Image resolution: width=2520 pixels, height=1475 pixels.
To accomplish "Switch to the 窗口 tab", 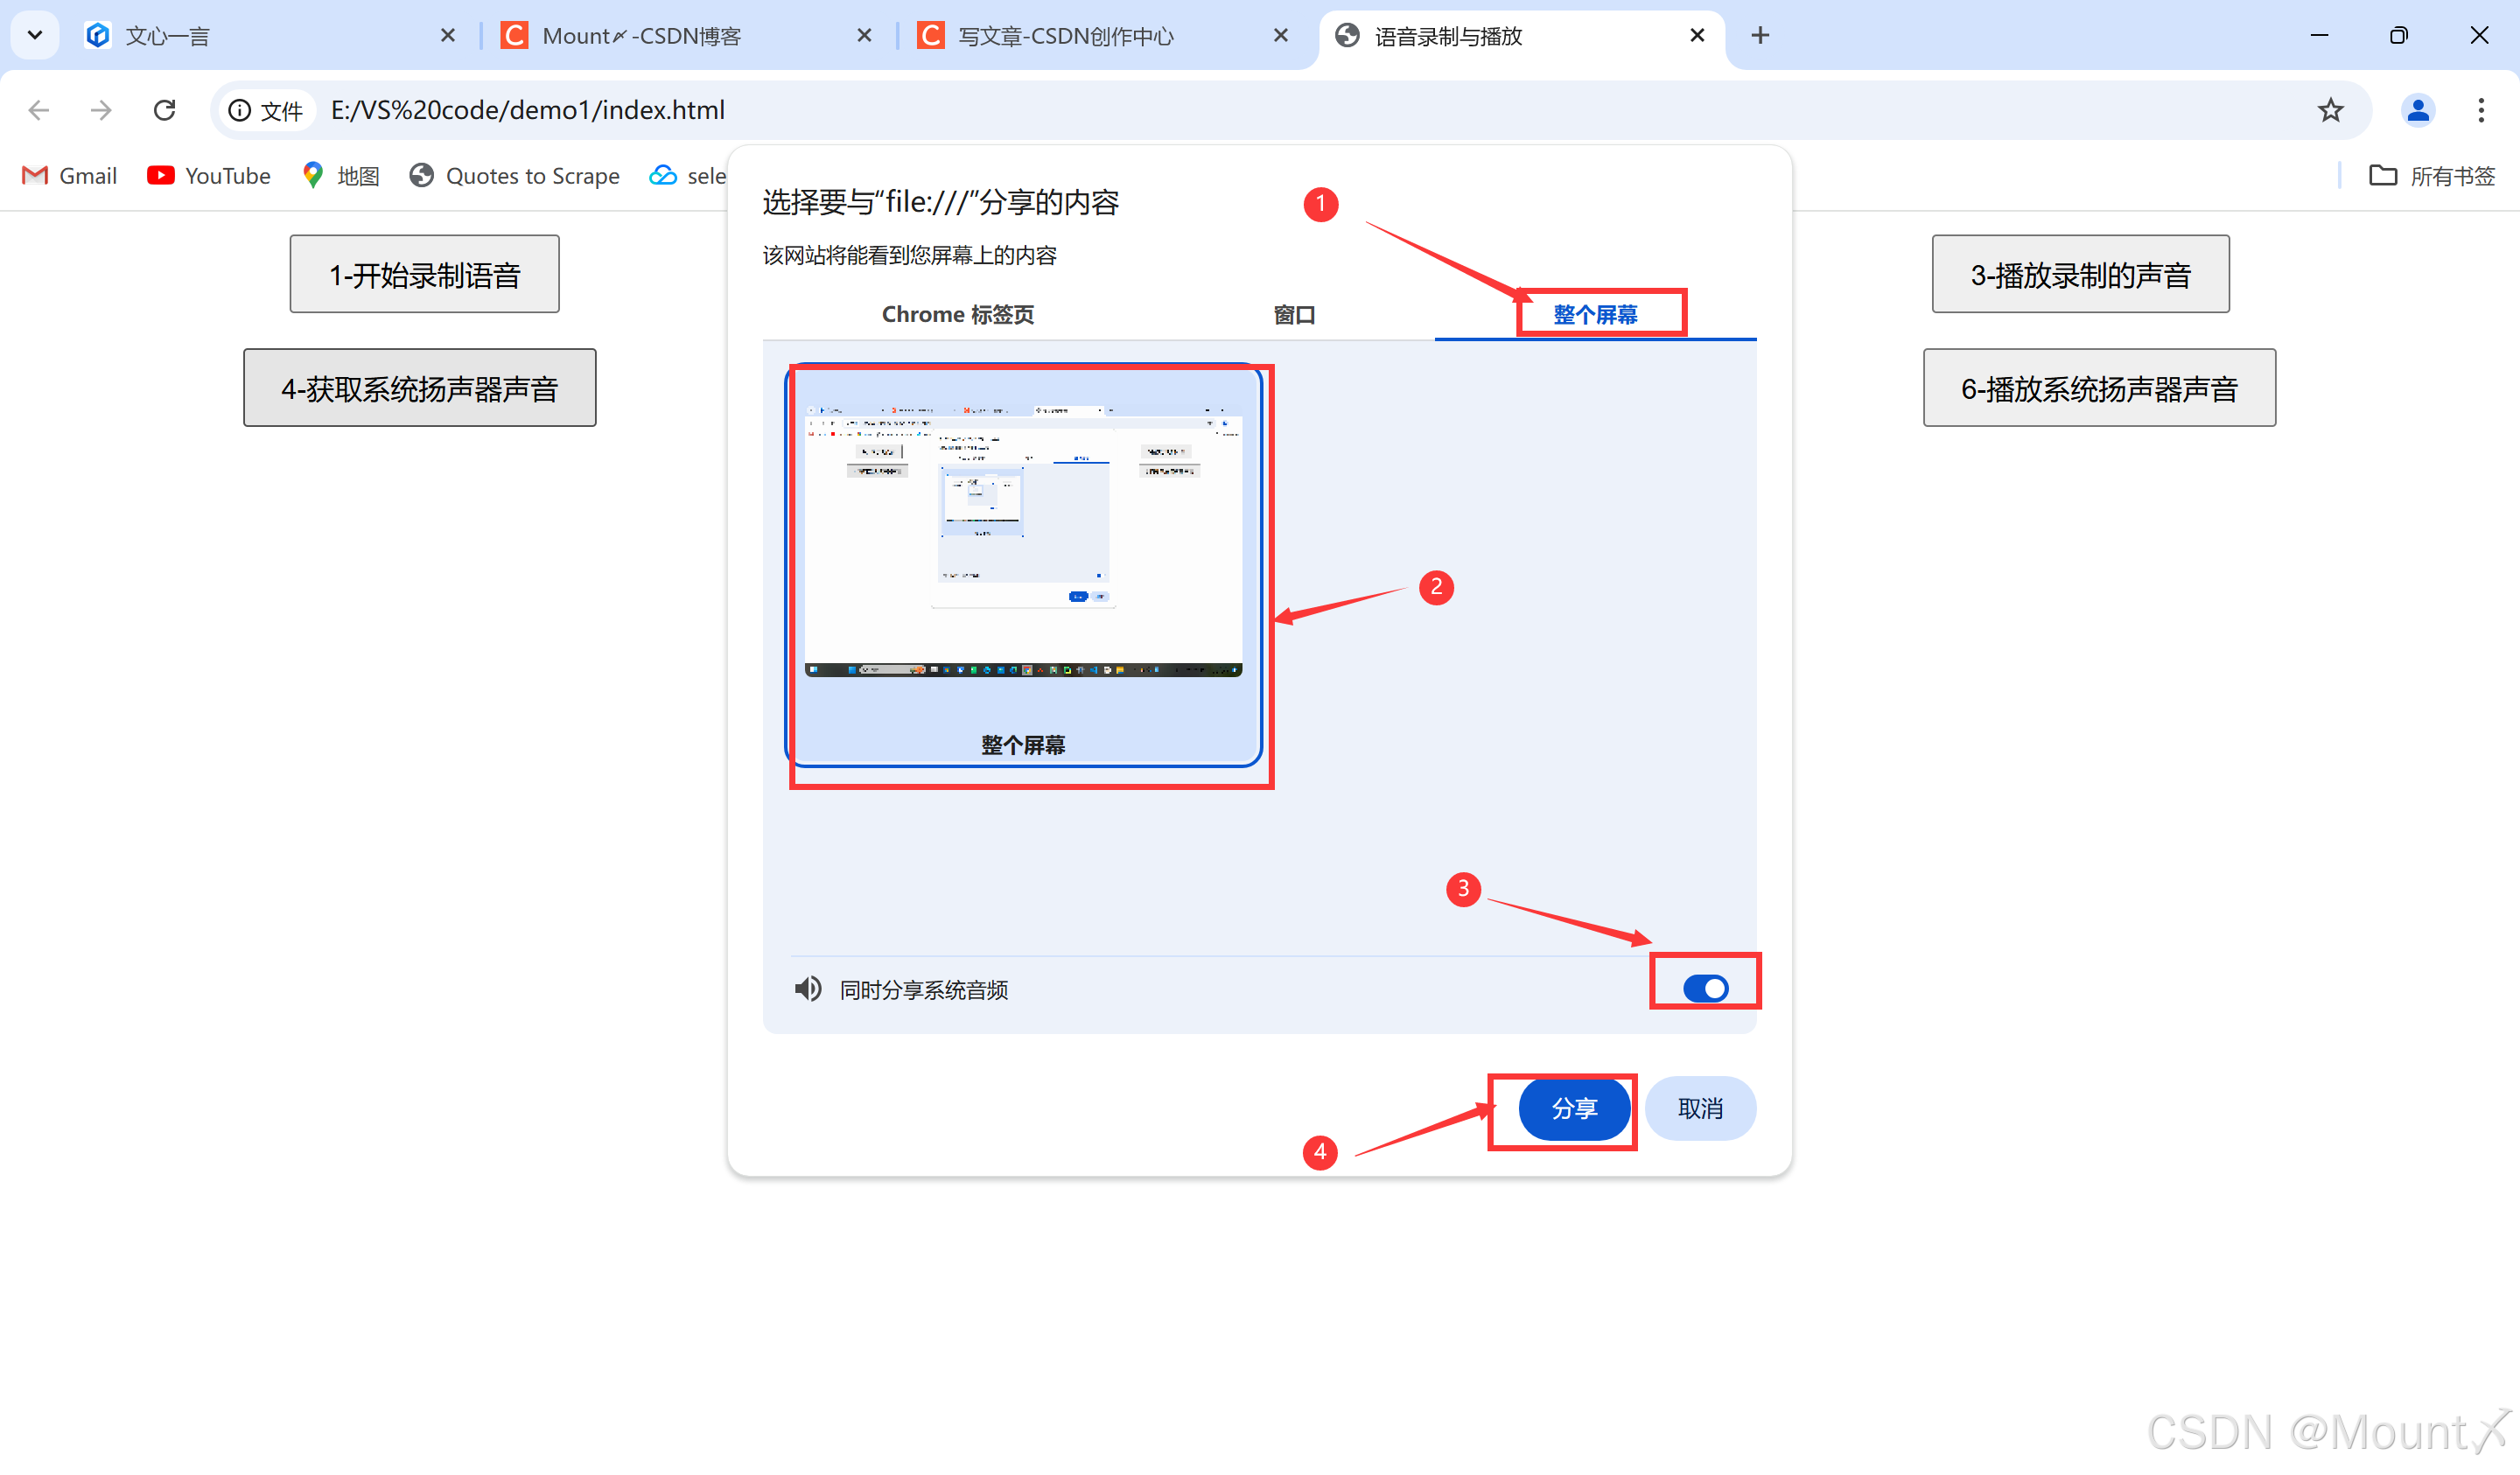I will (1294, 314).
